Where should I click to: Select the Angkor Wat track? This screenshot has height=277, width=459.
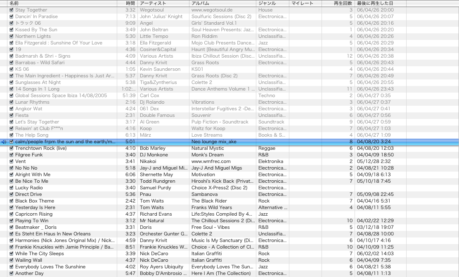[29, 109]
